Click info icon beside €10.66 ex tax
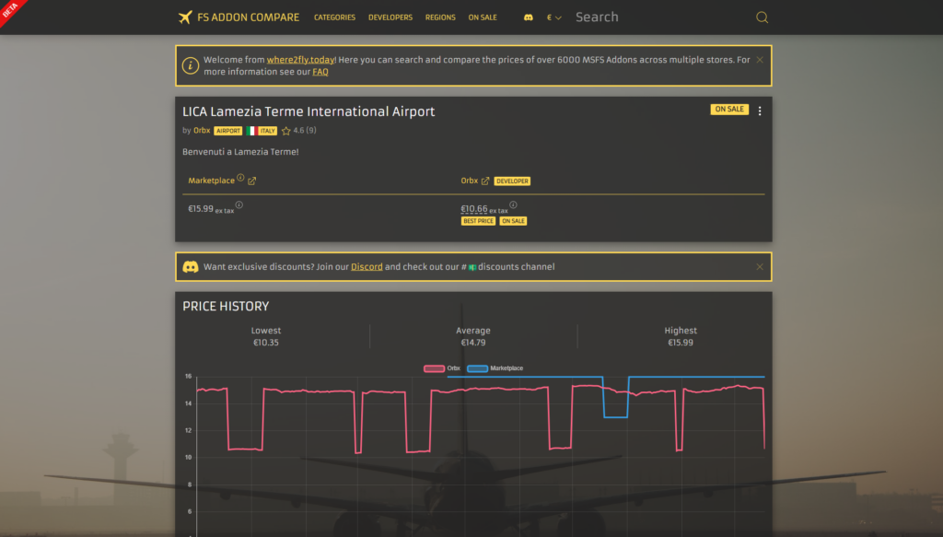This screenshot has height=537, width=943. (513, 205)
